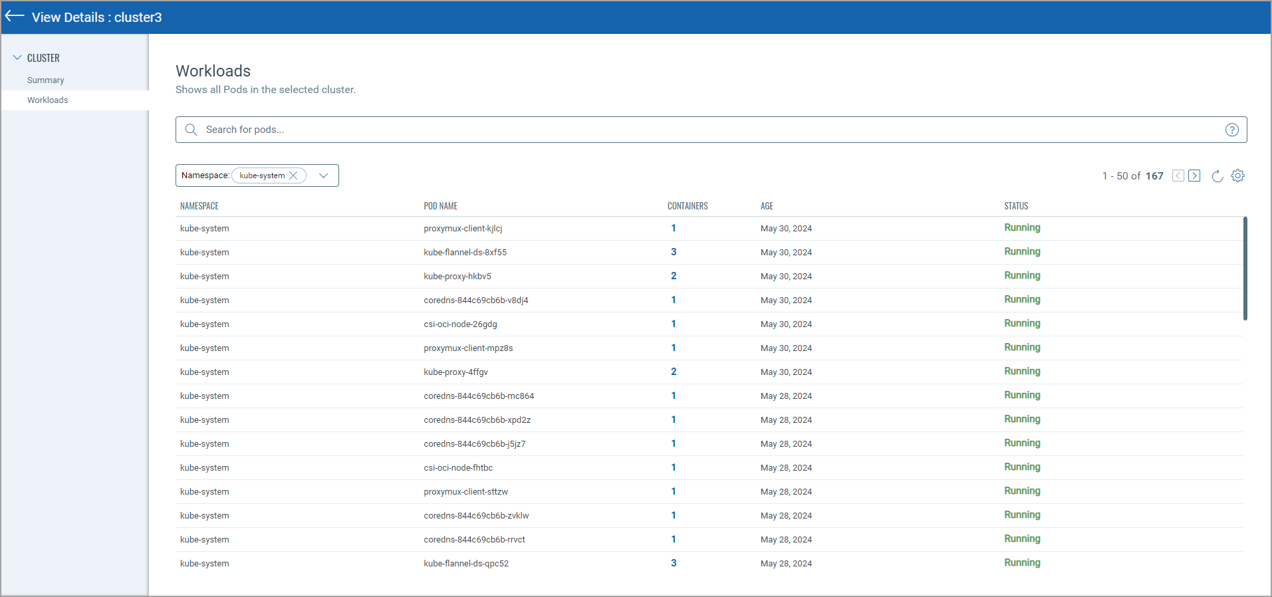Sort by the NAMESPACE column header
Image resolution: width=1272 pixels, height=597 pixels.
(199, 206)
